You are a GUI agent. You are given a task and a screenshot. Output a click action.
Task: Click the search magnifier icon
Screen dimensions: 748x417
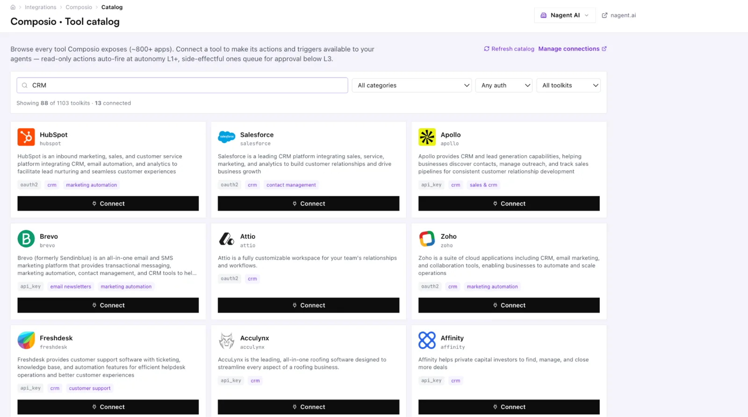pos(25,86)
